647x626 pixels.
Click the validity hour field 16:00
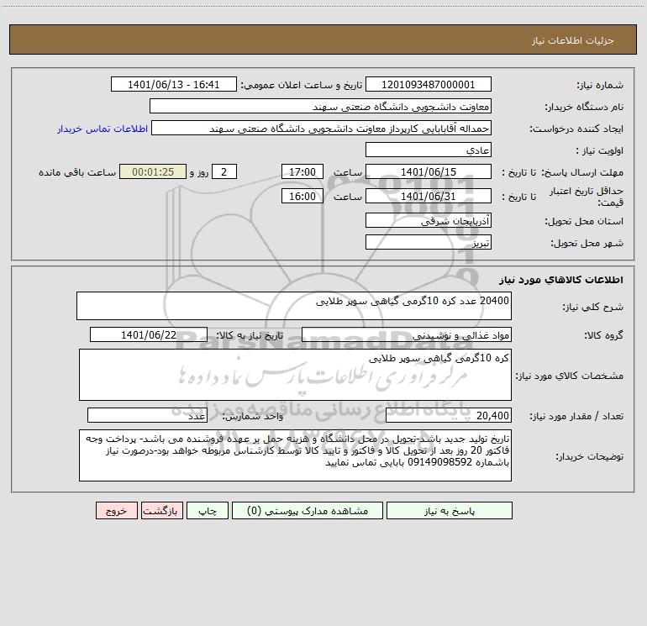(302, 197)
